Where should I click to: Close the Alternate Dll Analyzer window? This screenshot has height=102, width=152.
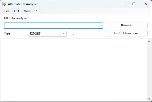146,4
